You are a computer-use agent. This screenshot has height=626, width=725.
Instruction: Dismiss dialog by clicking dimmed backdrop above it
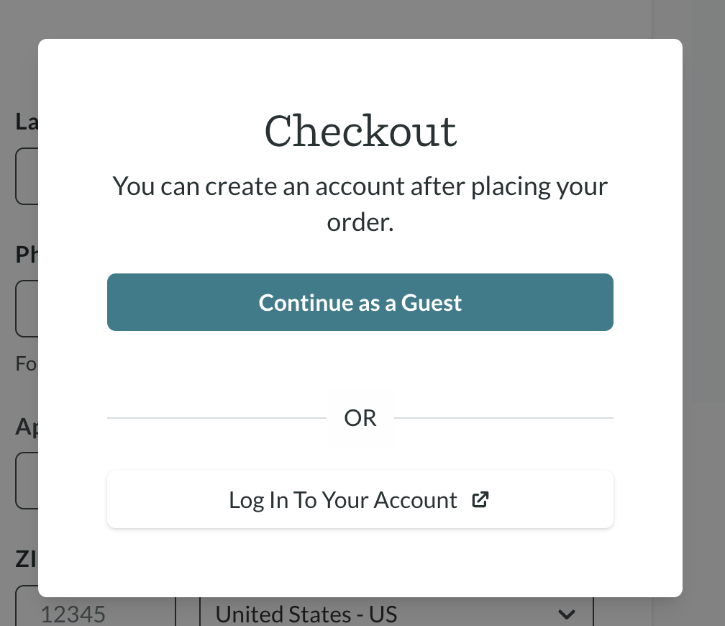coord(360,19)
